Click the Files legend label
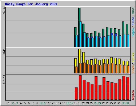This screenshot has height=106, width=136. point(133,21)
